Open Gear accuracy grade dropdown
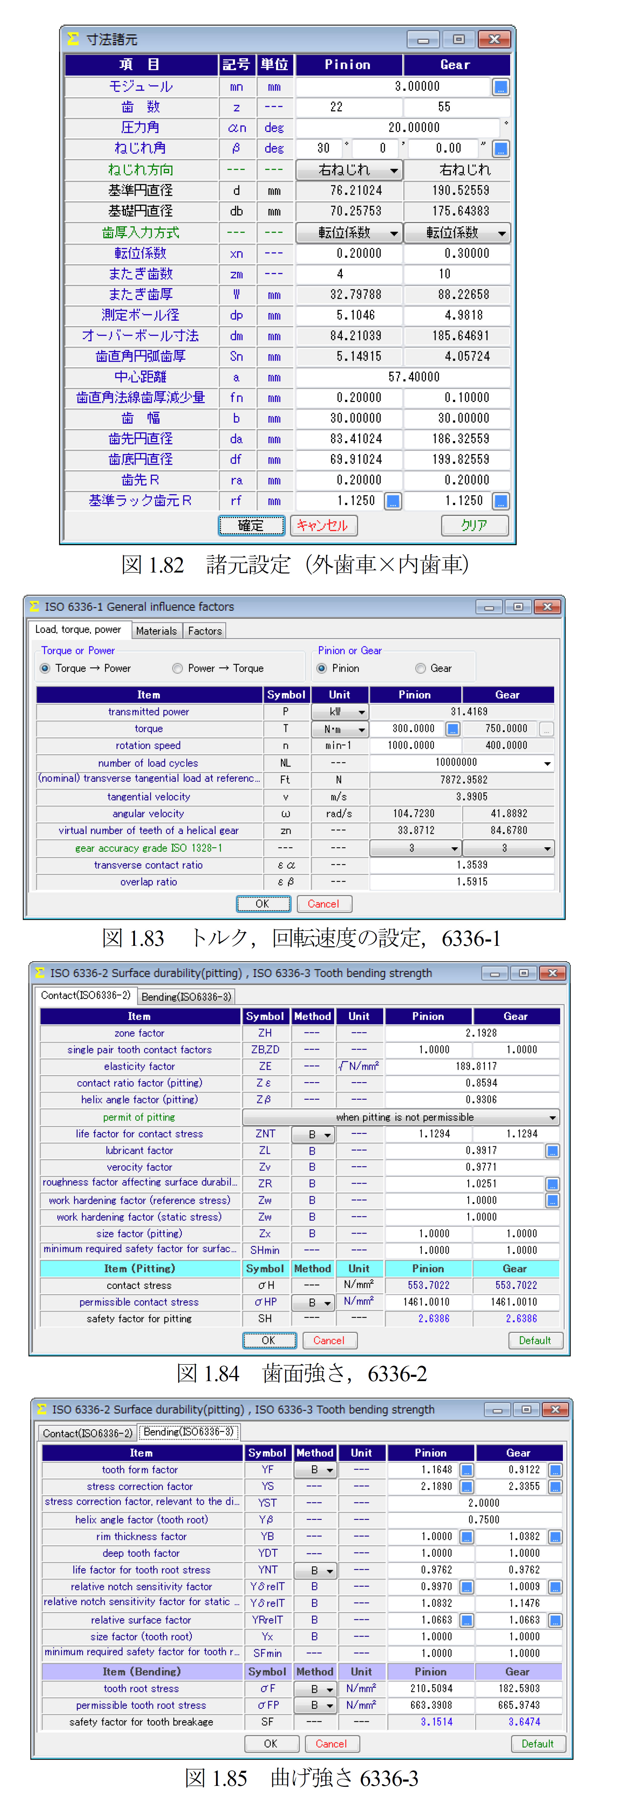The image size is (621, 1804). 508,848
